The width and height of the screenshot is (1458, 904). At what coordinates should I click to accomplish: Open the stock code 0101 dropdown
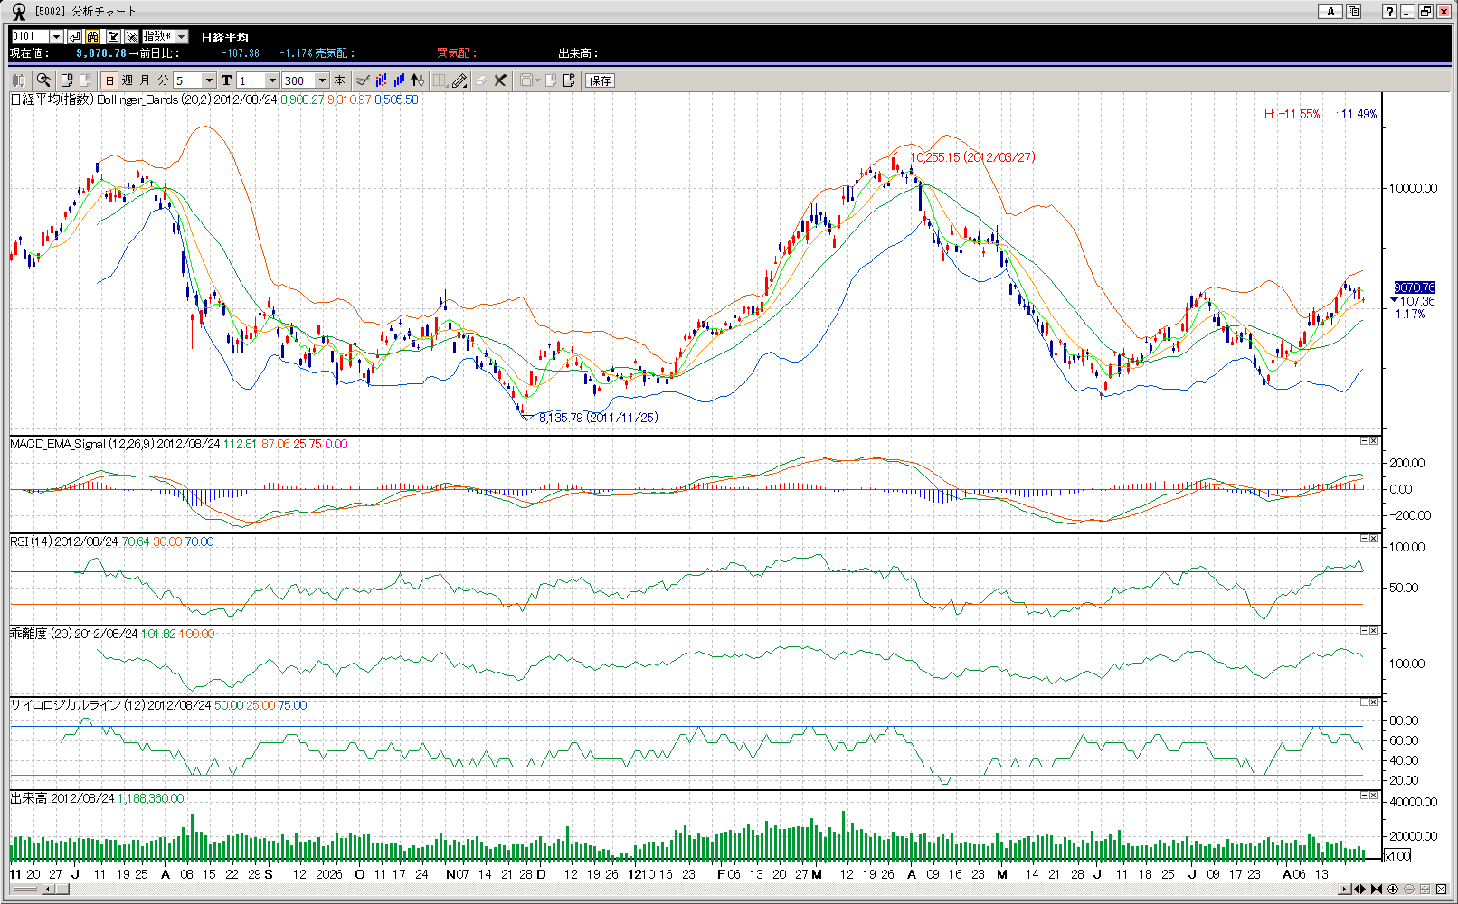coord(56,36)
